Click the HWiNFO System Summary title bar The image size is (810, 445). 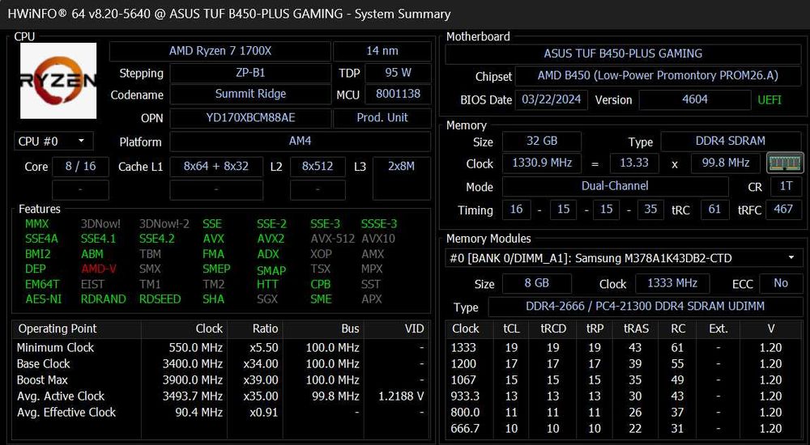405,14
